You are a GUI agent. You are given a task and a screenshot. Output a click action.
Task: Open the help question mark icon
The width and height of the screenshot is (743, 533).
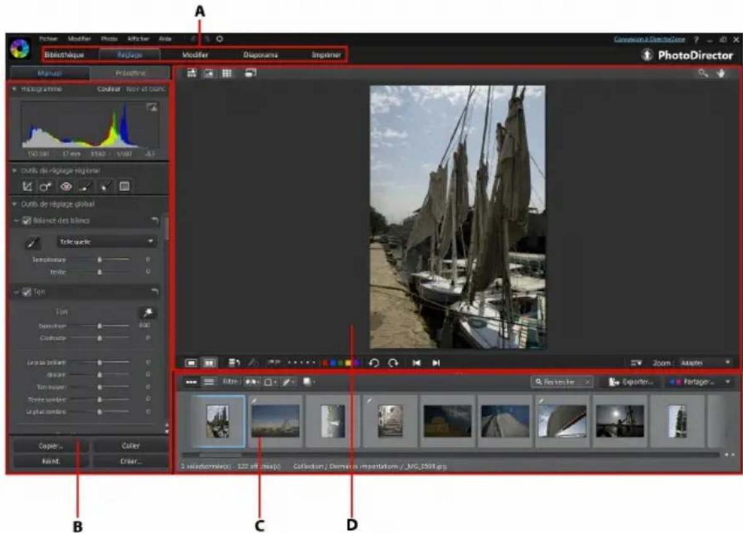tap(696, 40)
